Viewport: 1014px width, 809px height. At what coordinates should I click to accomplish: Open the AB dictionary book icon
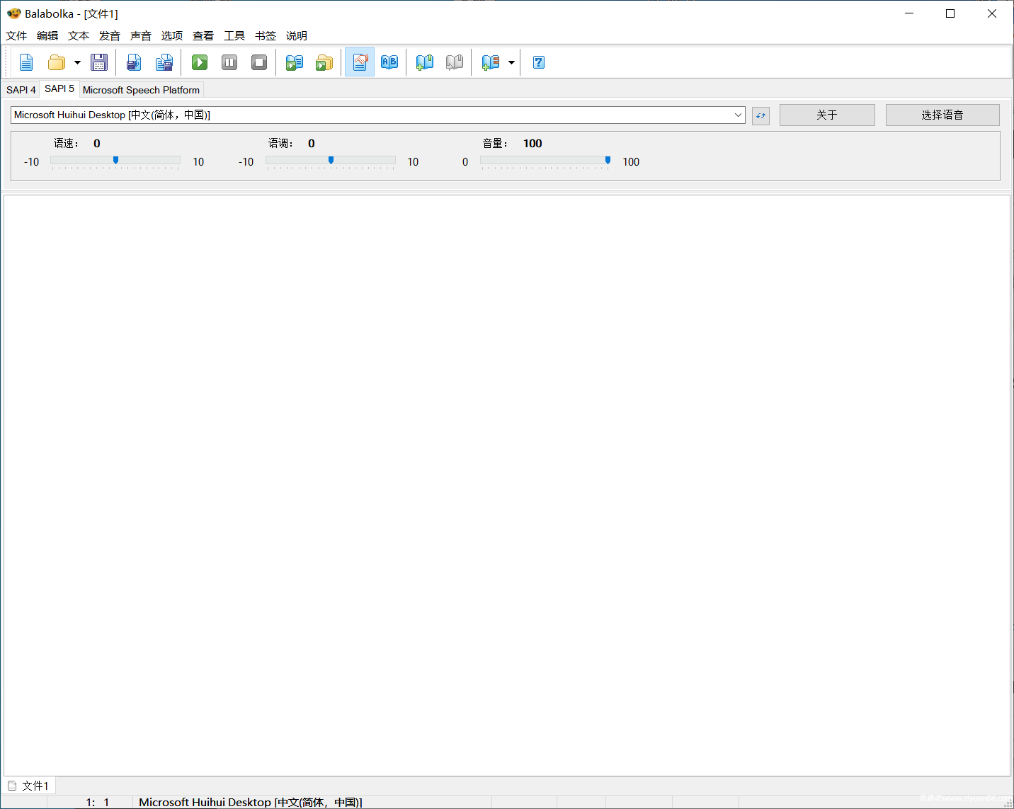tap(389, 62)
